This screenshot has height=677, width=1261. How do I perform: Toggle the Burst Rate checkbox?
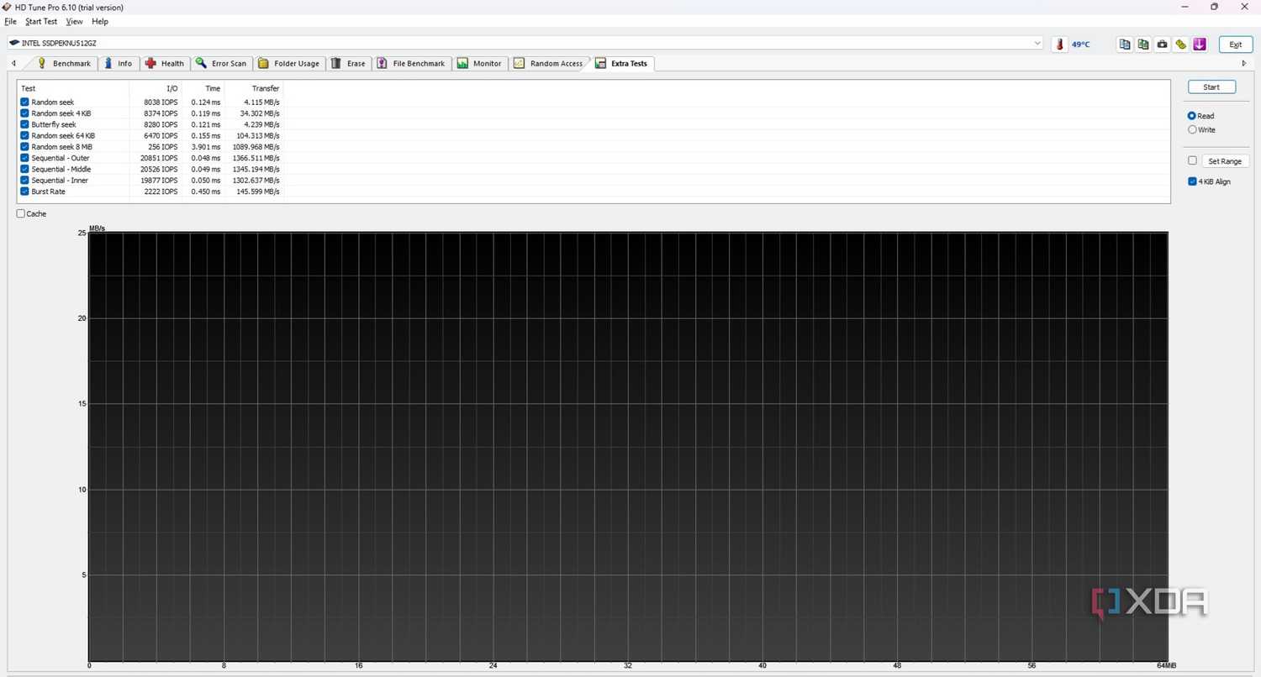click(x=24, y=192)
